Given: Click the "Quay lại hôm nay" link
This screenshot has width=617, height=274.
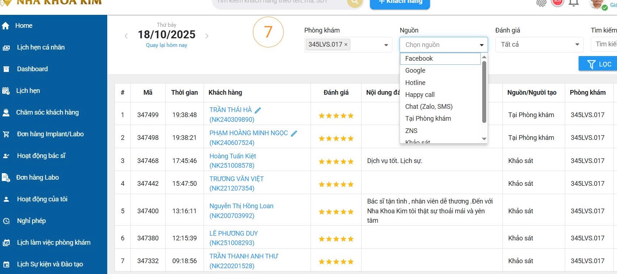Looking at the screenshot, I should tap(166, 45).
